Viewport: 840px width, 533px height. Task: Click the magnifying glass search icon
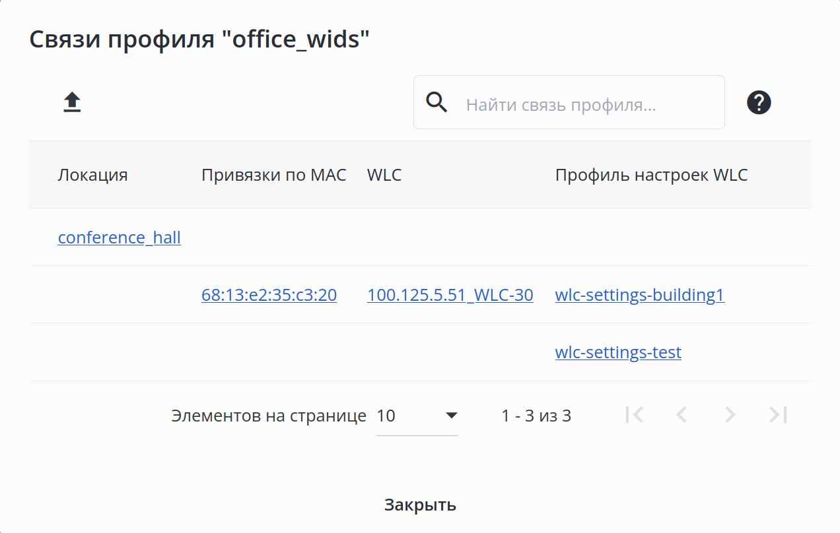click(437, 102)
